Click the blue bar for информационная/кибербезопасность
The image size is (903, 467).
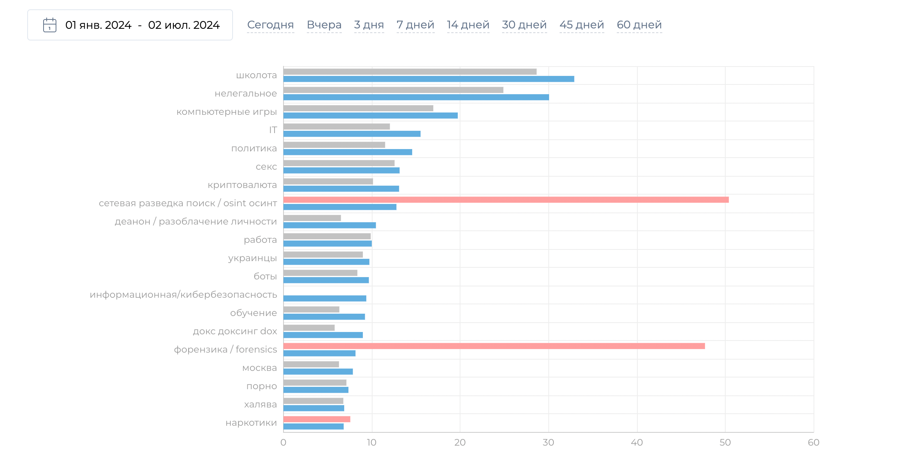[325, 298]
